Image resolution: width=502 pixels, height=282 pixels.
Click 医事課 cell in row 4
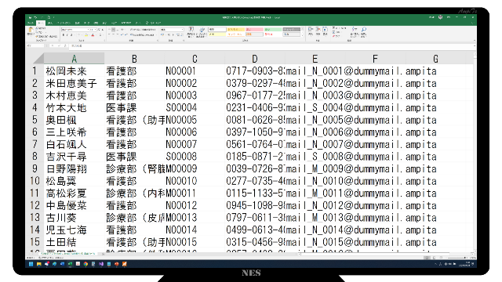click(x=134, y=108)
